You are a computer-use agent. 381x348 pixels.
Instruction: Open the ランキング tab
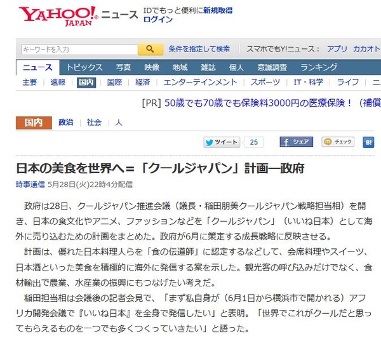[x=319, y=67]
